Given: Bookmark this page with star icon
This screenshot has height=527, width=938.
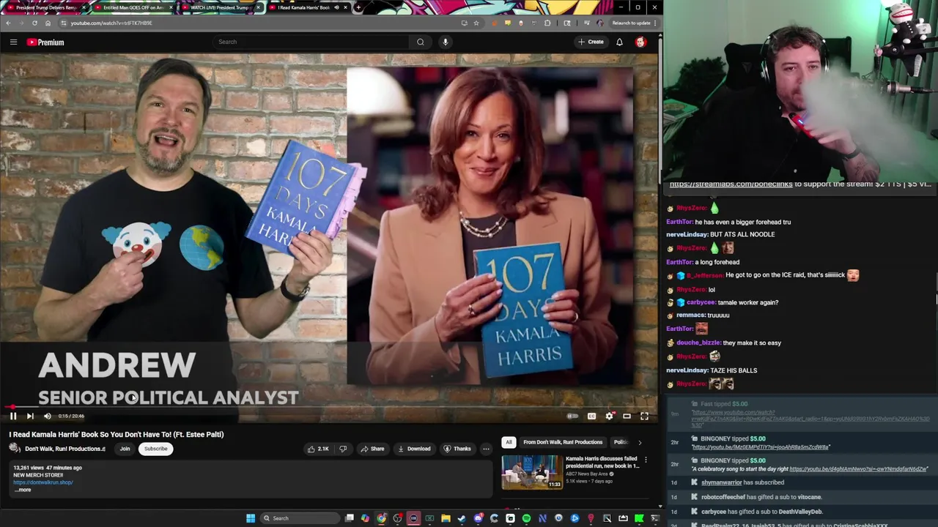Looking at the screenshot, I should coord(476,23).
